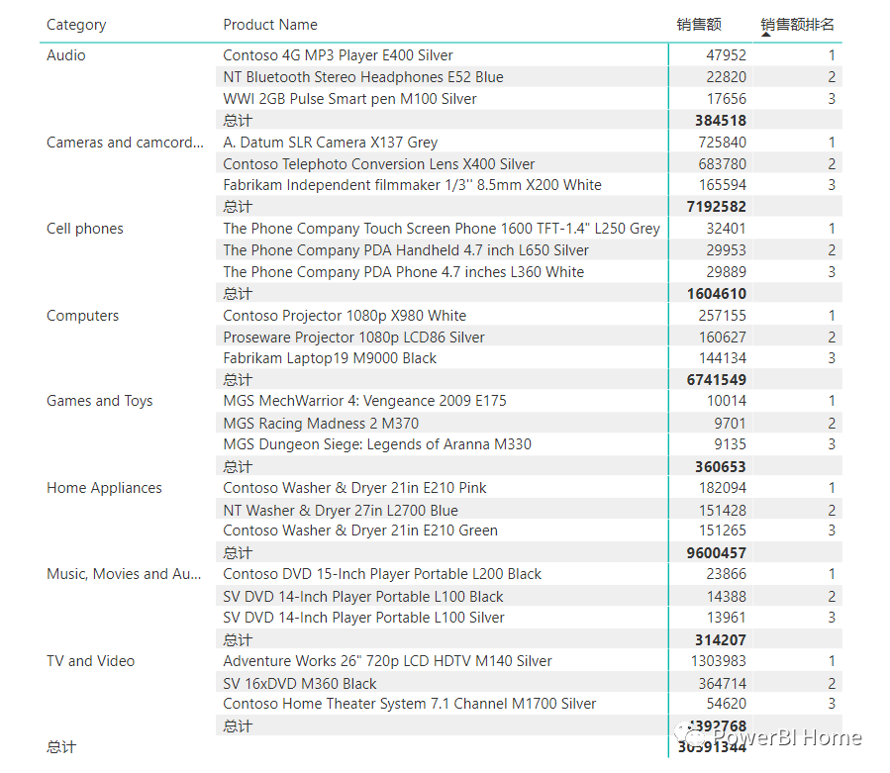Click Fabrikam Independent filmmaker X200 White row

pos(412,185)
